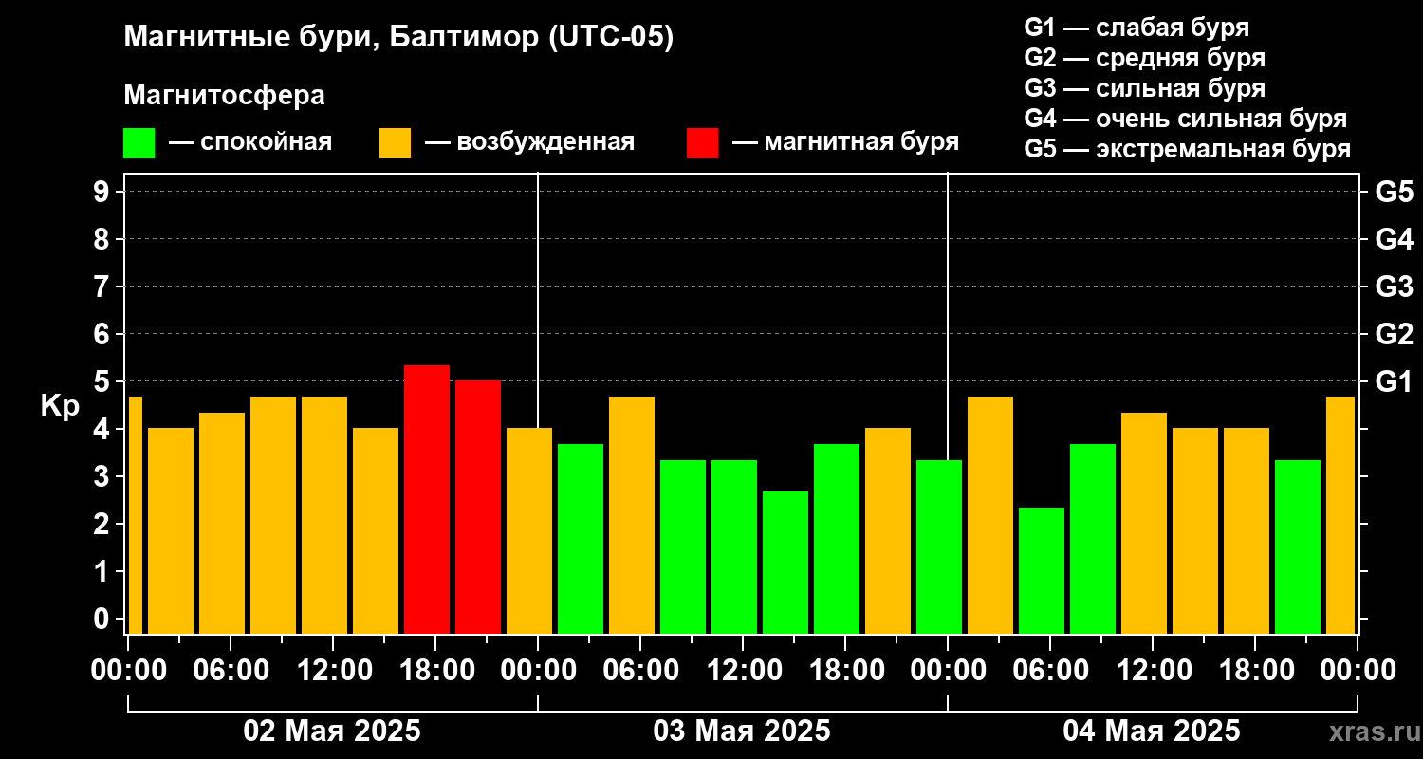Viewport: 1423px width, 759px height.
Task: Click the right-axis "G4" tick label
Action: (1394, 239)
